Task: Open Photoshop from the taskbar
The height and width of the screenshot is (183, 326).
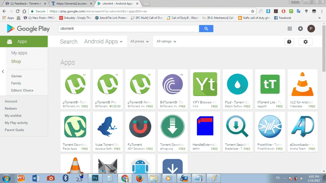Action: tap(95, 178)
